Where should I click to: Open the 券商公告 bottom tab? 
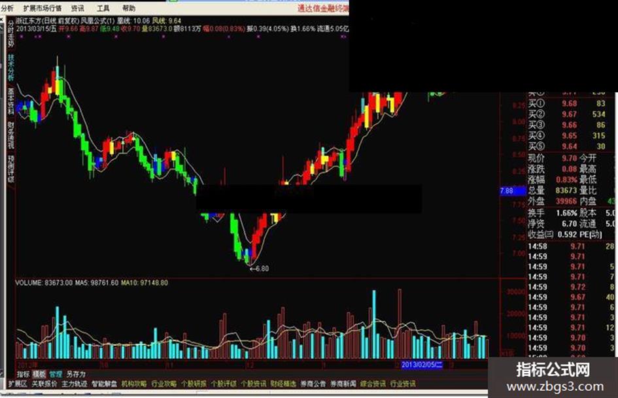click(x=313, y=384)
